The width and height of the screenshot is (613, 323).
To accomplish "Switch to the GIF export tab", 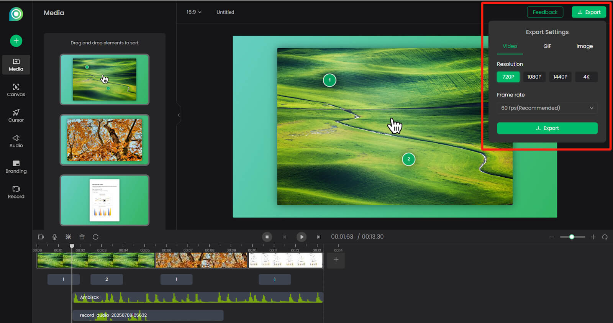I will click(547, 46).
